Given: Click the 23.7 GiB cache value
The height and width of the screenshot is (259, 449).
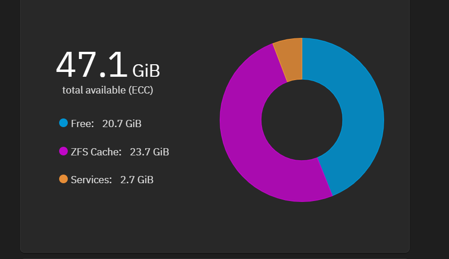Looking at the screenshot, I should pos(150,152).
